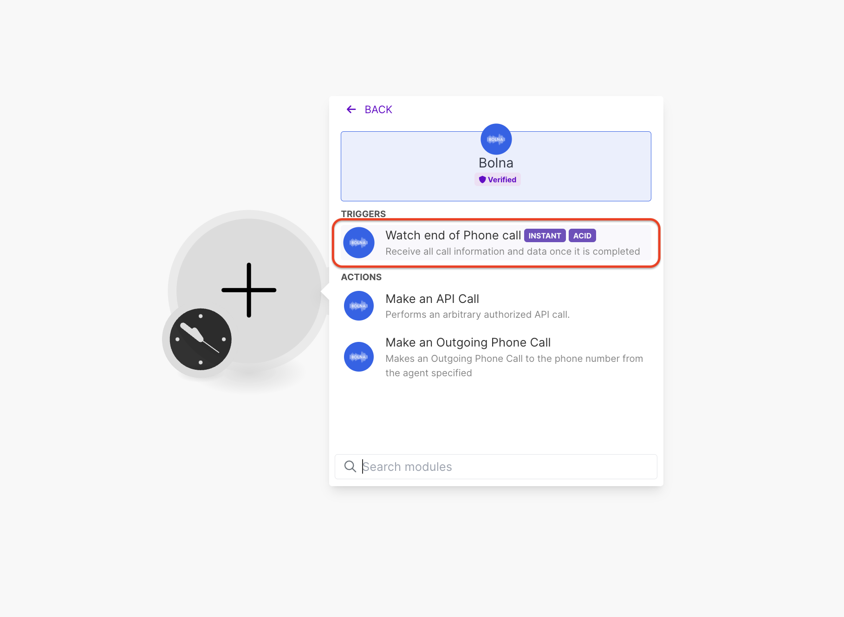Click the Bolna header banner area
Screen dimensions: 844x617
(496, 166)
